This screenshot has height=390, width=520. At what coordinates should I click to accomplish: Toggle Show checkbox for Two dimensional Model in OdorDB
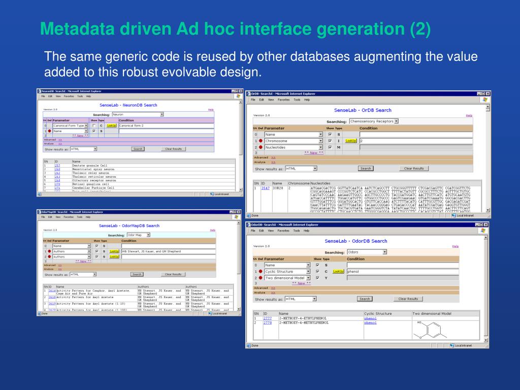pos(317,278)
